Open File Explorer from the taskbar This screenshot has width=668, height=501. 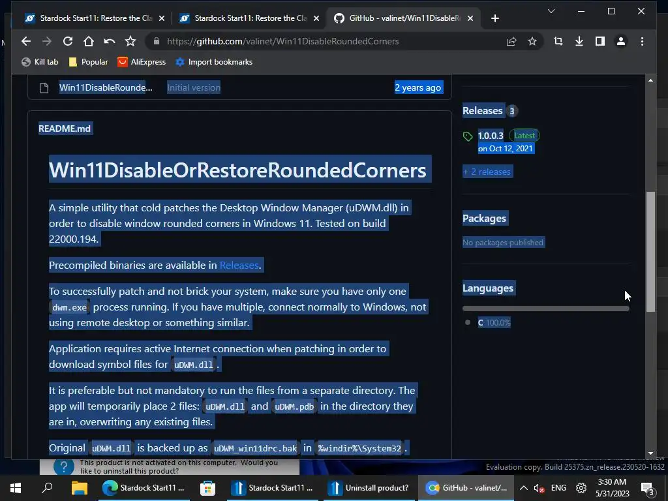pyautogui.click(x=79, y=488)
